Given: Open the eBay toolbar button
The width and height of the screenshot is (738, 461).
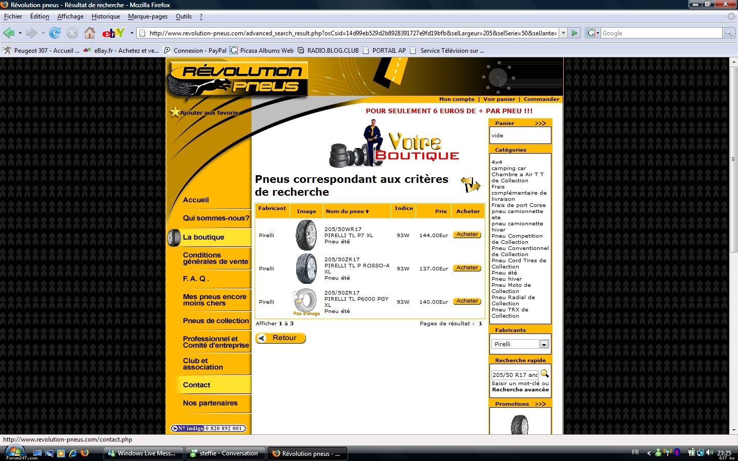Looking at the screenshot, I should [113, 33].
